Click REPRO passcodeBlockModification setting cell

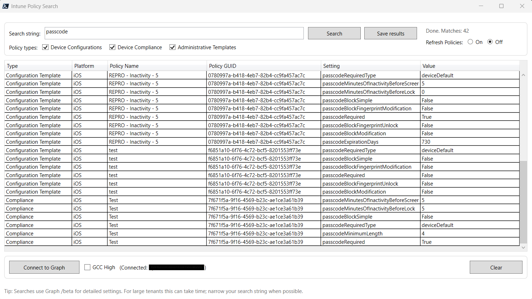tap(371, 134)
